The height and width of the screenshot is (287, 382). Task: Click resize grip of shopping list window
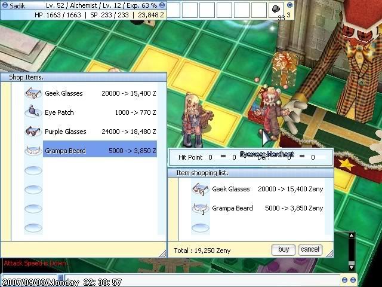[x=329, y=254]
